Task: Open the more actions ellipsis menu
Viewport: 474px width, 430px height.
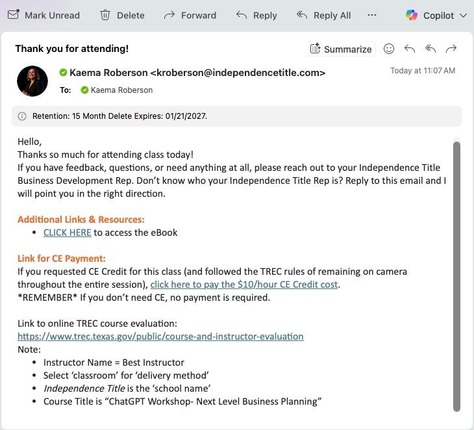Action: [x=372, y=15]
